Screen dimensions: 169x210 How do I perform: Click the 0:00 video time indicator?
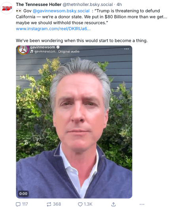(23, 194)
